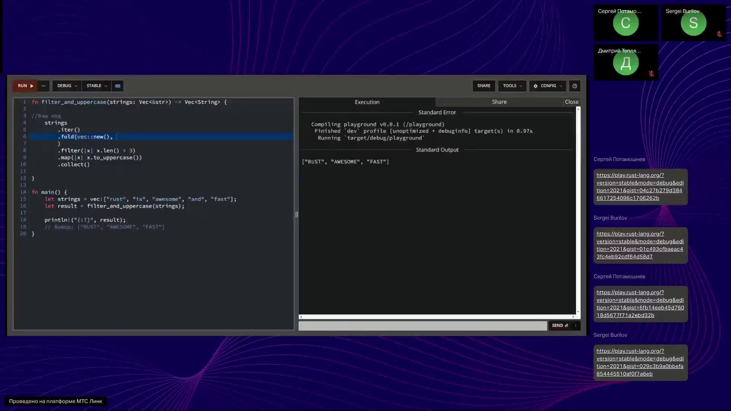
Task: Expand the STABLE channel dropdown
Action: tap(96, 86)
